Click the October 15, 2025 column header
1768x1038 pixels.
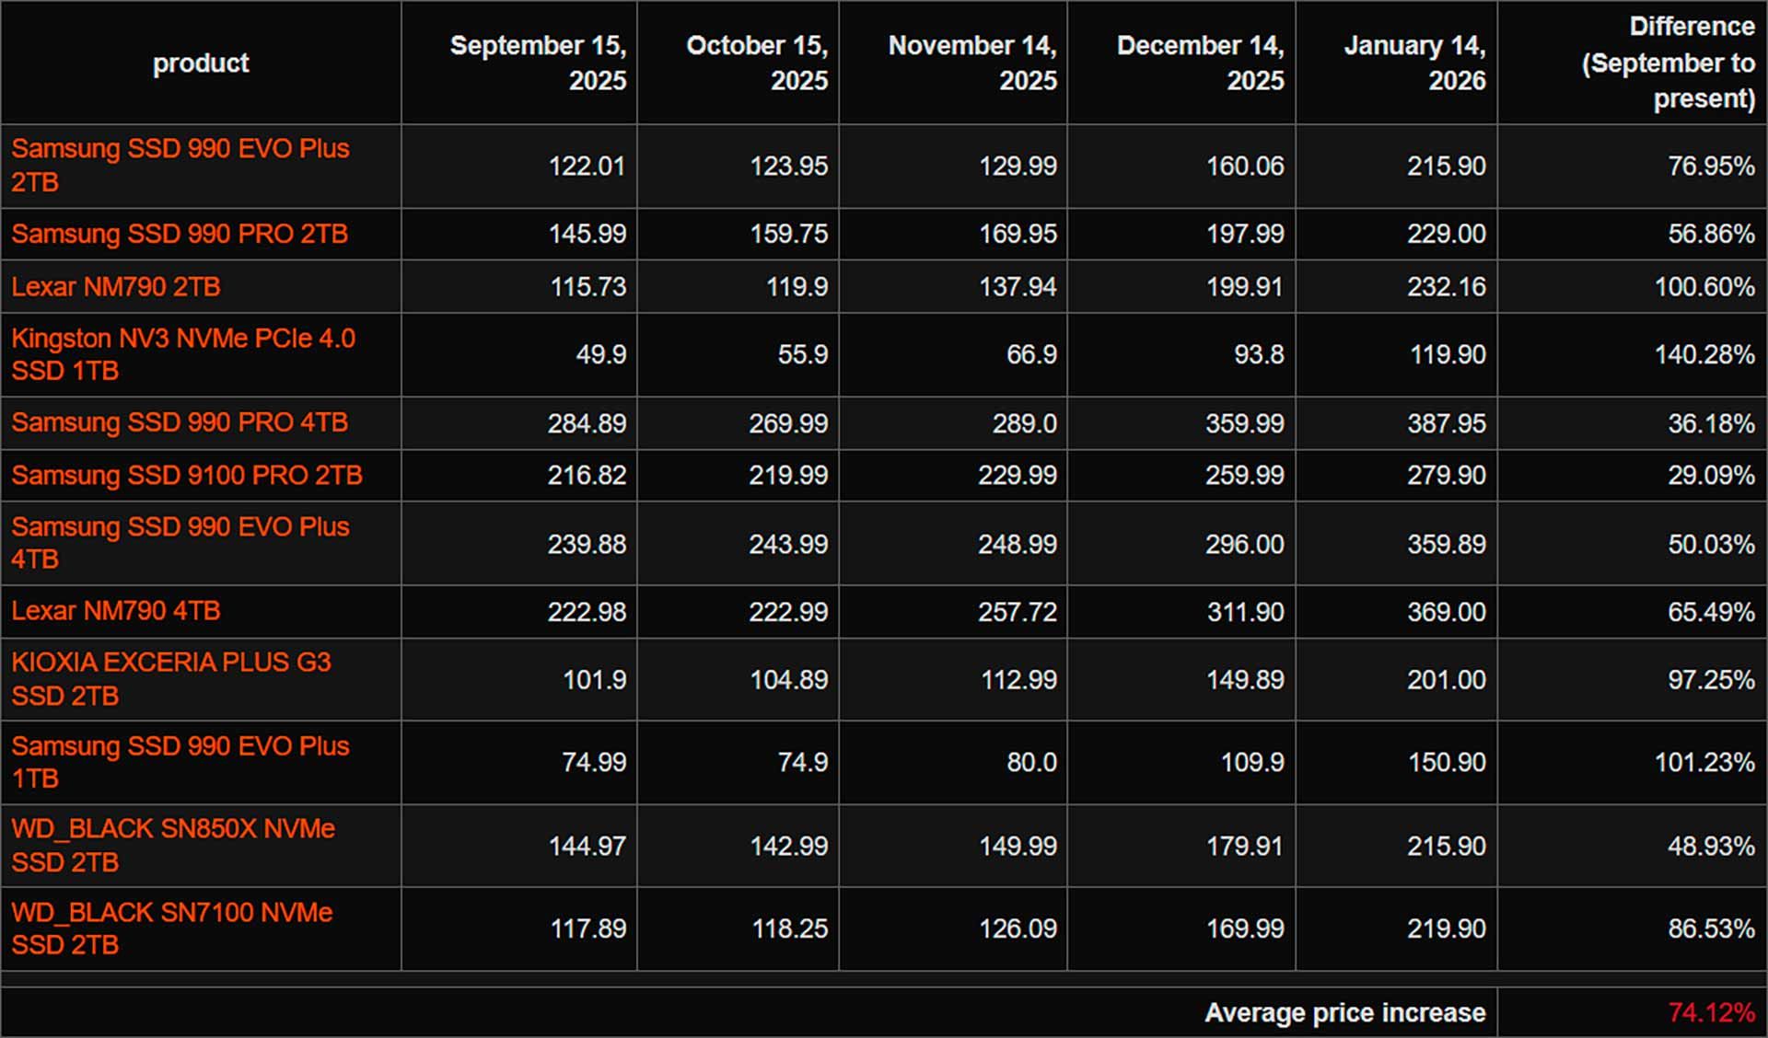(x=757, y=63)
